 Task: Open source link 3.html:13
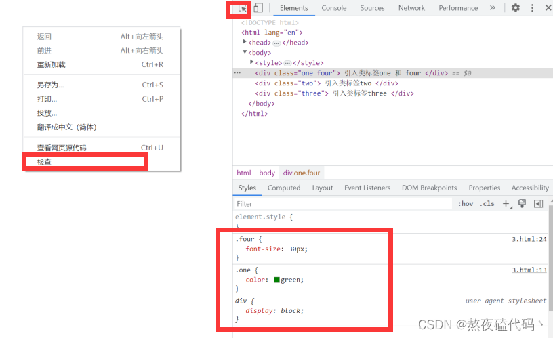click(x=529, y=270)
